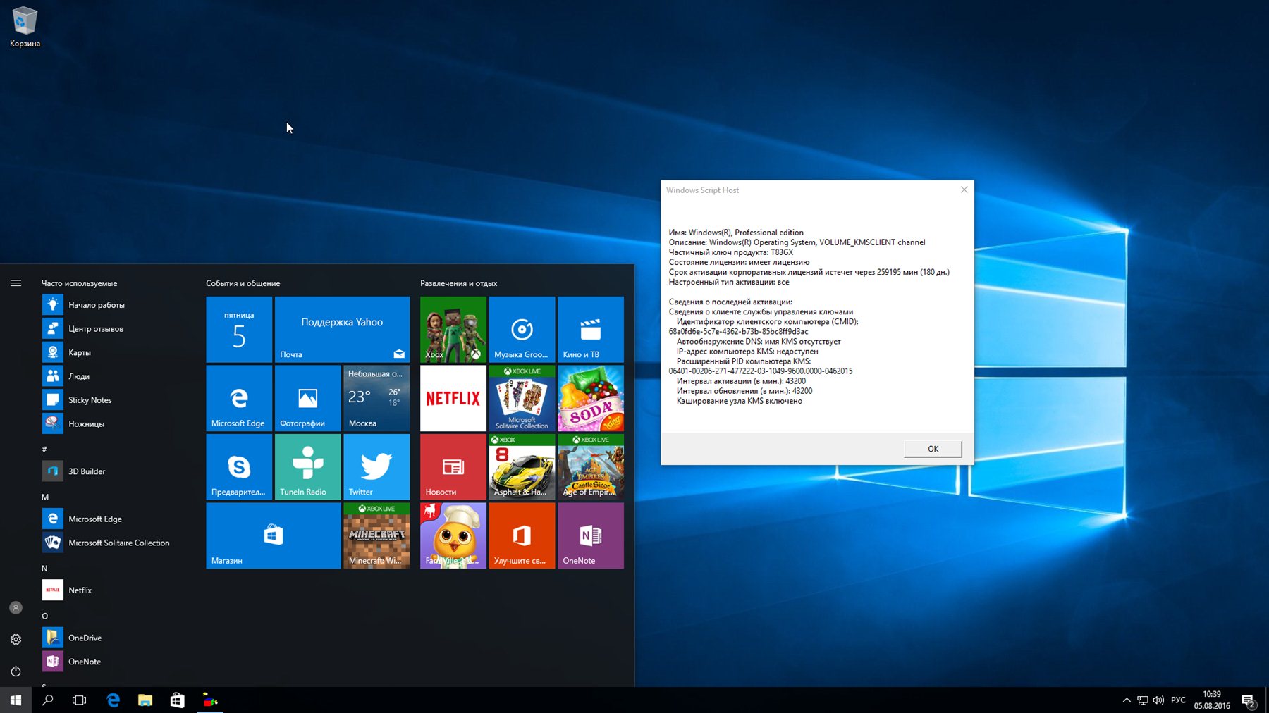Open File Explorer from the taskbar
Screen dimensions: 1269x713
145,700
